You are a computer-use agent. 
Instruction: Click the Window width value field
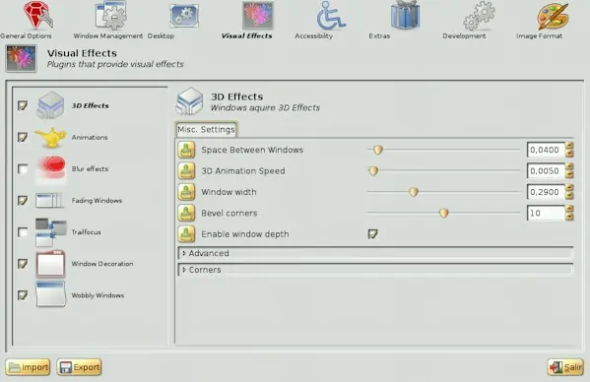click(546, 192)
